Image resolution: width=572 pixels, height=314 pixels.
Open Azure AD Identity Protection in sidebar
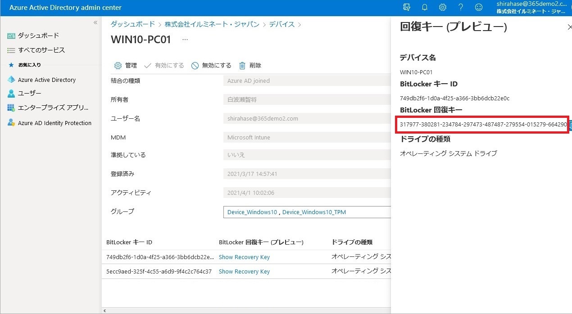54,123
